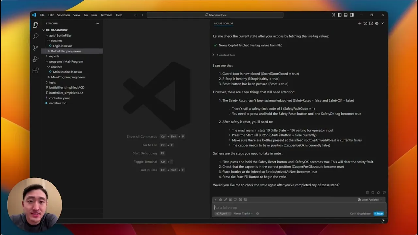This screenshot has height=235, width=418.
Task: Start a new Nexus Copilot chat
Action: 360,23
